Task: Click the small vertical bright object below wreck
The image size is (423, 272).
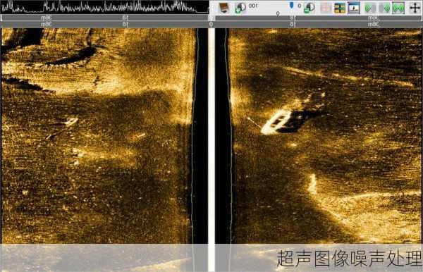Action: coord(312,184)
